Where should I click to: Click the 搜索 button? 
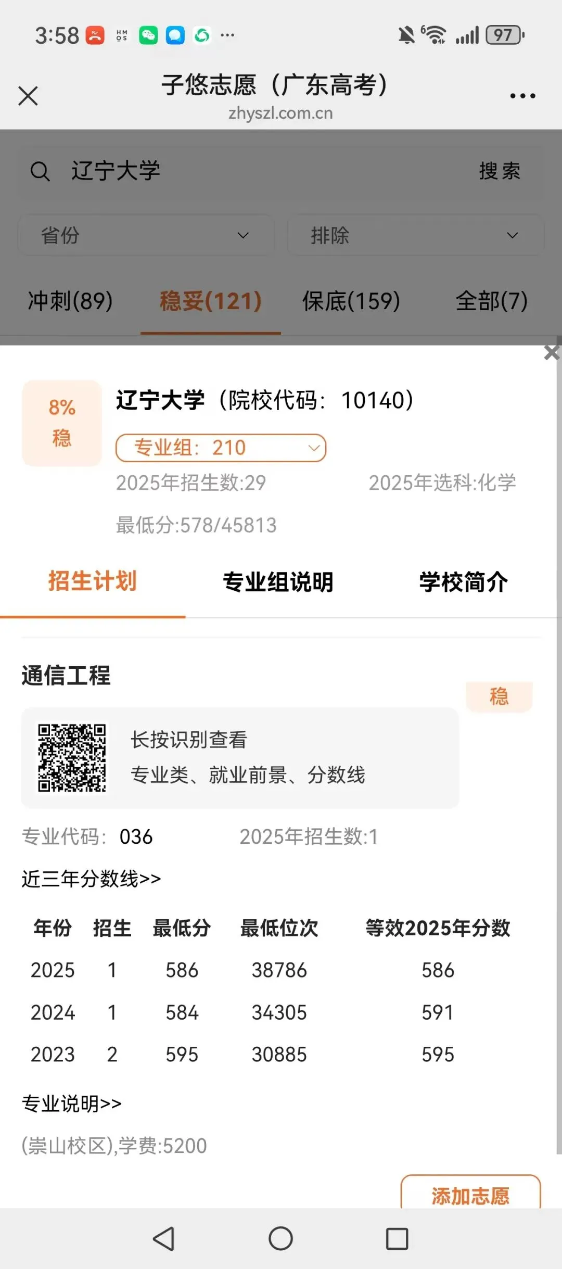coord(500,171)
